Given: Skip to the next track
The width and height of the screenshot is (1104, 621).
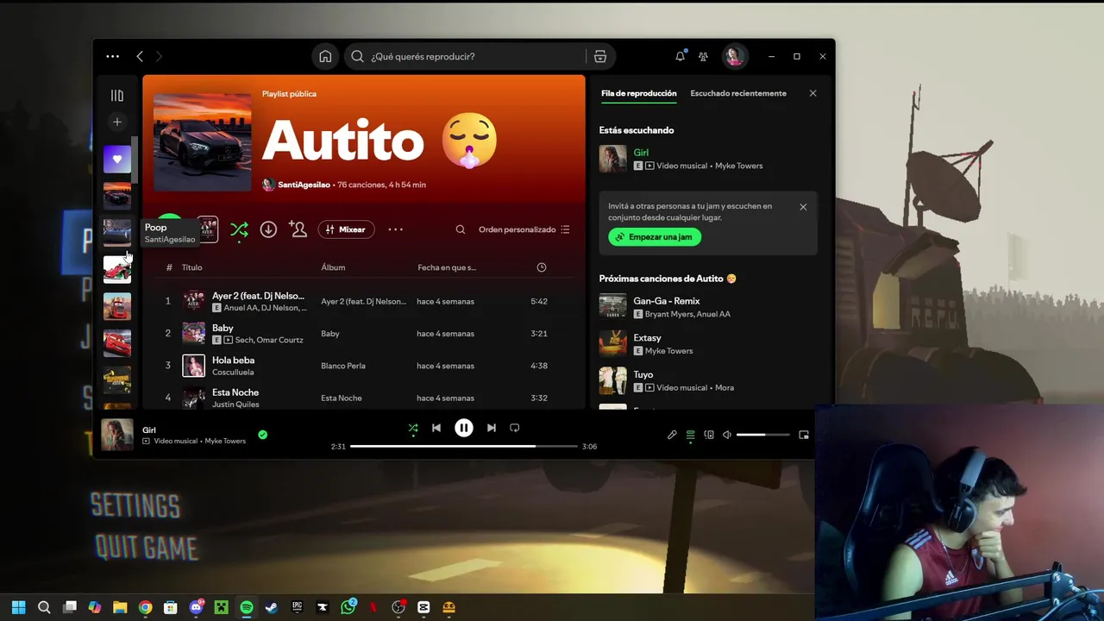Looking at the screenshot, I should tap(492, 428).
